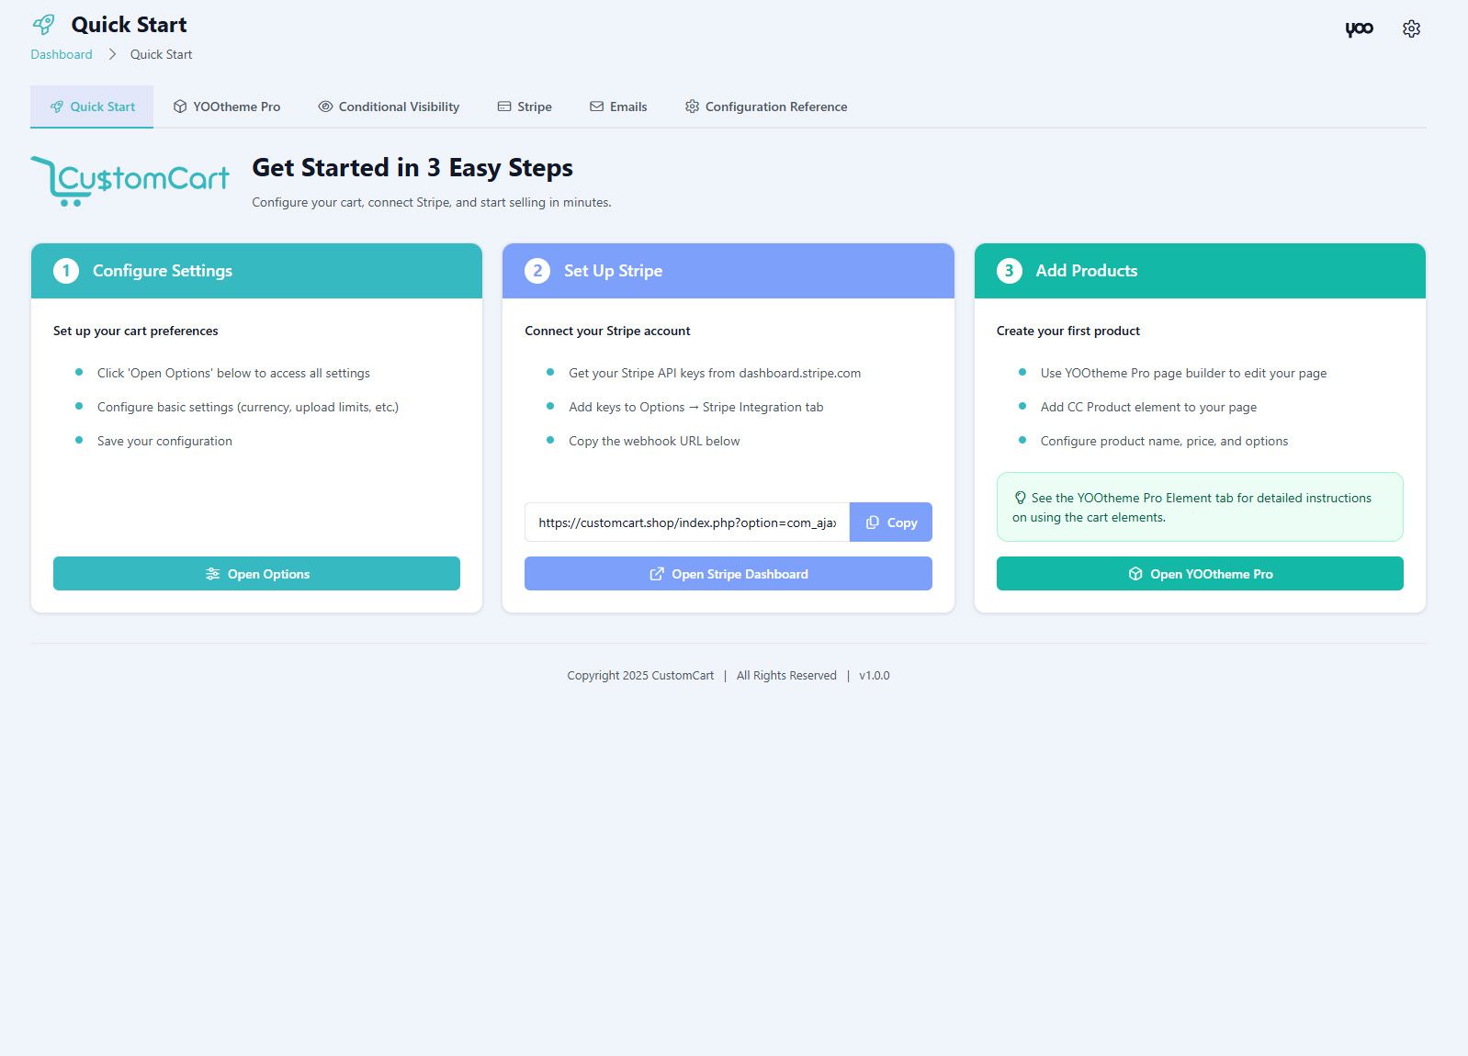Switch to the Emails tab
Viewport: 1468px width, 1056px height.
(x=618, y=107)
